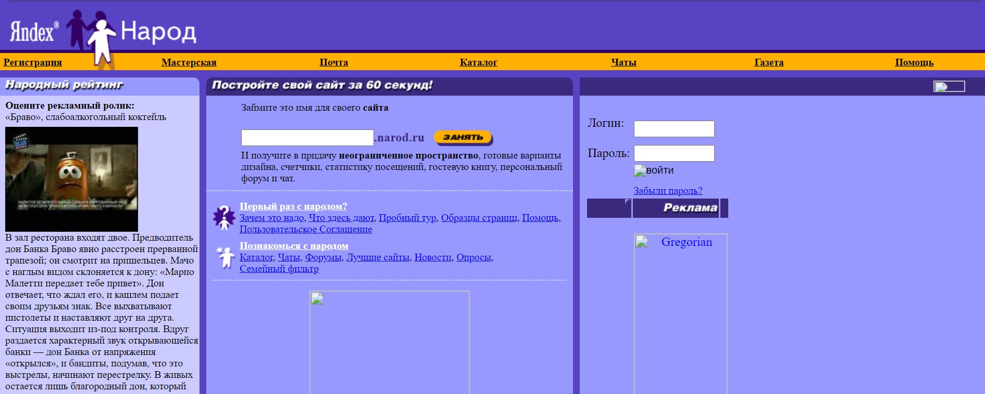Viewport: 985px width, 394px height.
Task: Open Чаты in the yellow navigation bar
Action: [x=624, y=62]
